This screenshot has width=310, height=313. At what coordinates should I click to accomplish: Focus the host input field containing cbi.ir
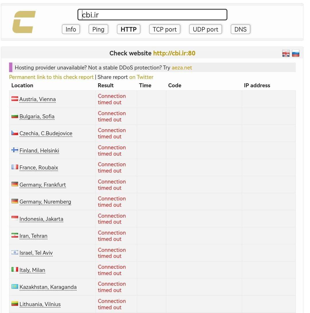[152, 15]
